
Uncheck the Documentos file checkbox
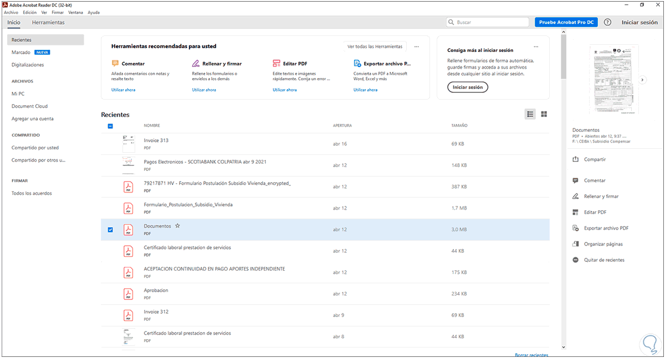[x=110, y=230]
